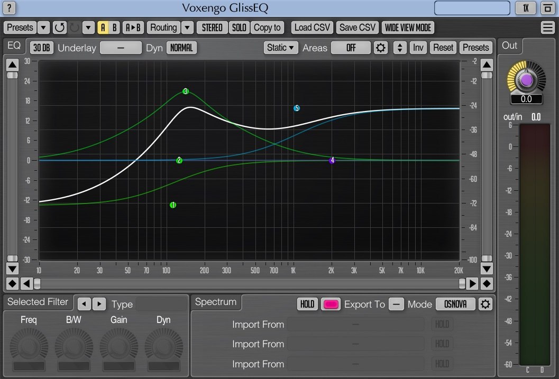
Task: Click left diamond zoom reset icon
Action: pos(12,283)
